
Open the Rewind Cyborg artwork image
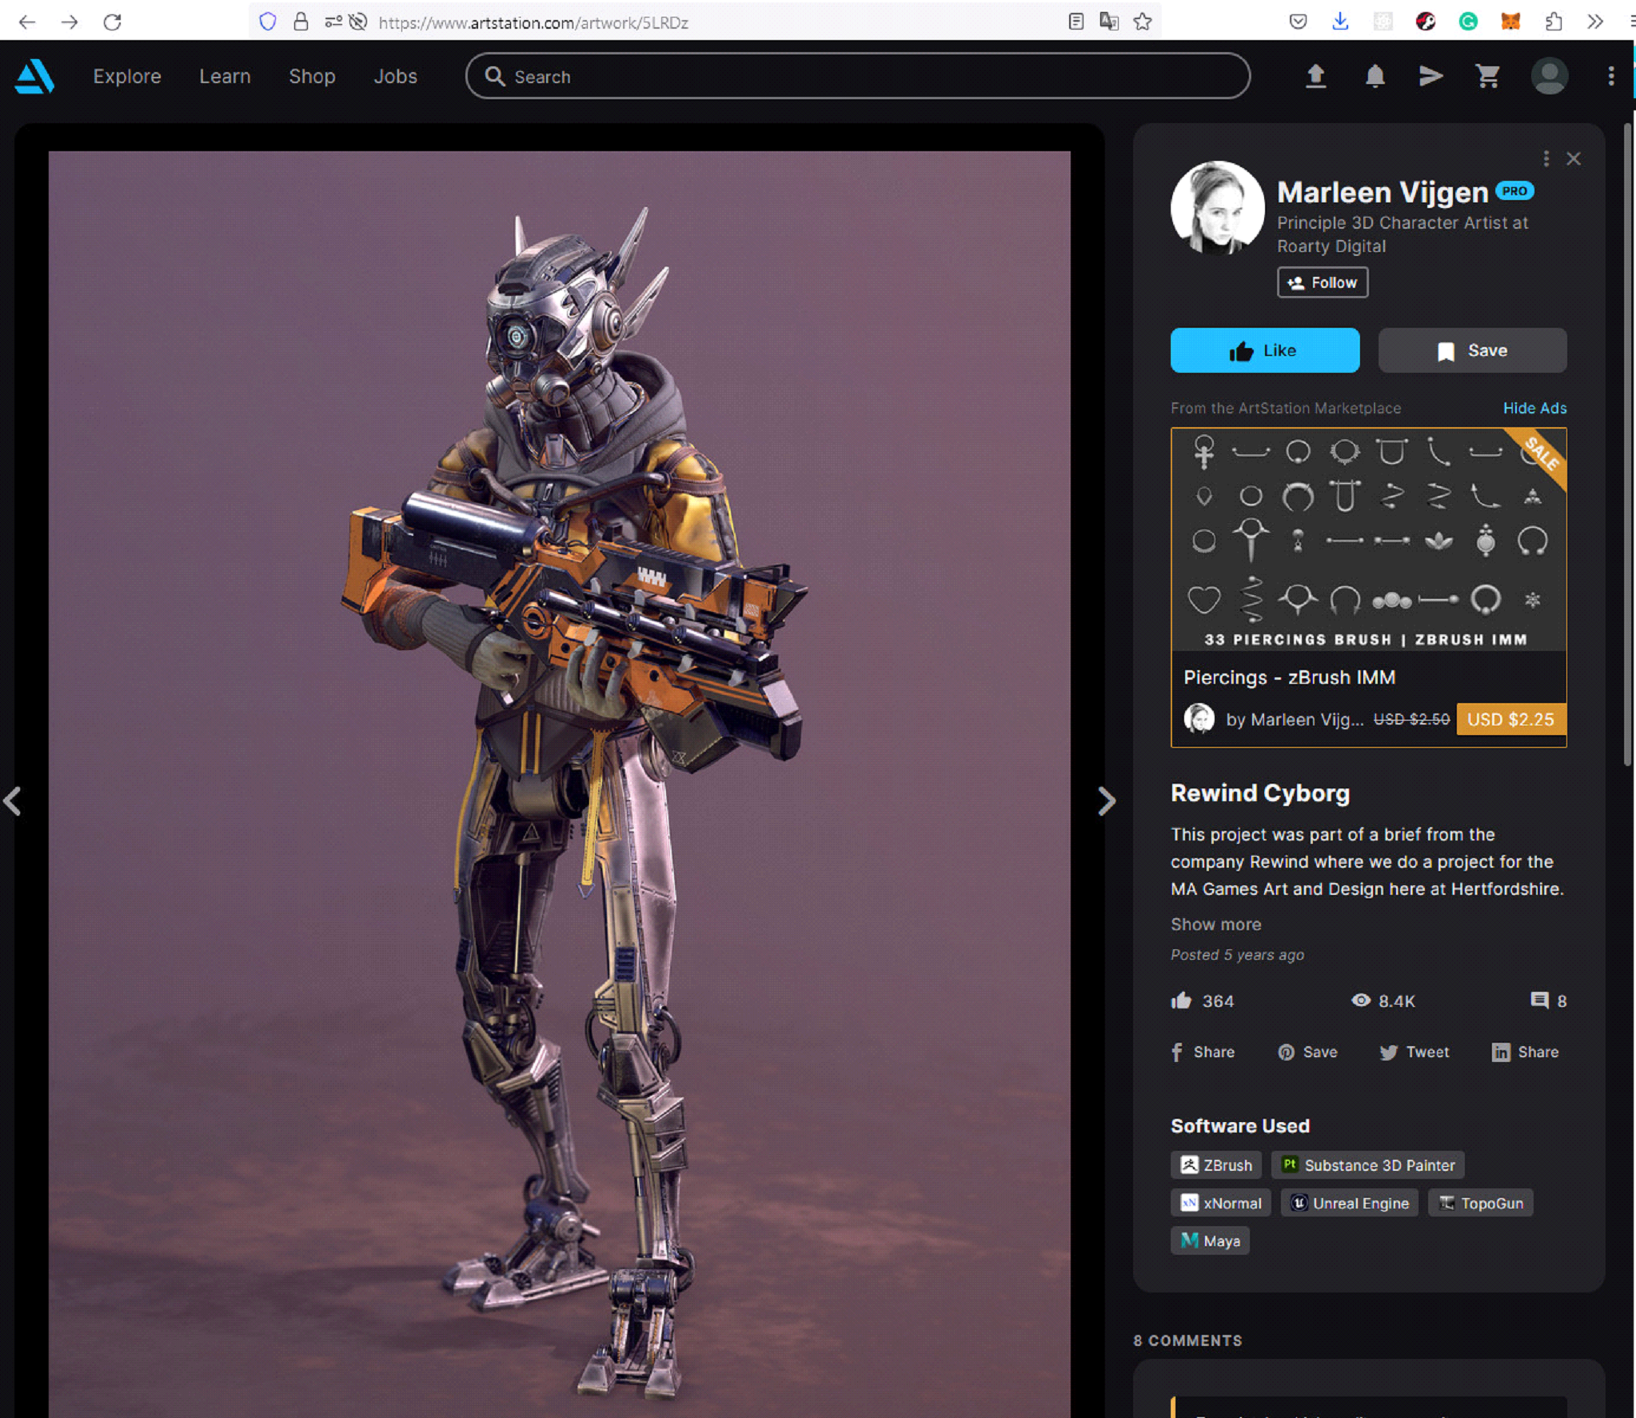[x=559, y=784]
